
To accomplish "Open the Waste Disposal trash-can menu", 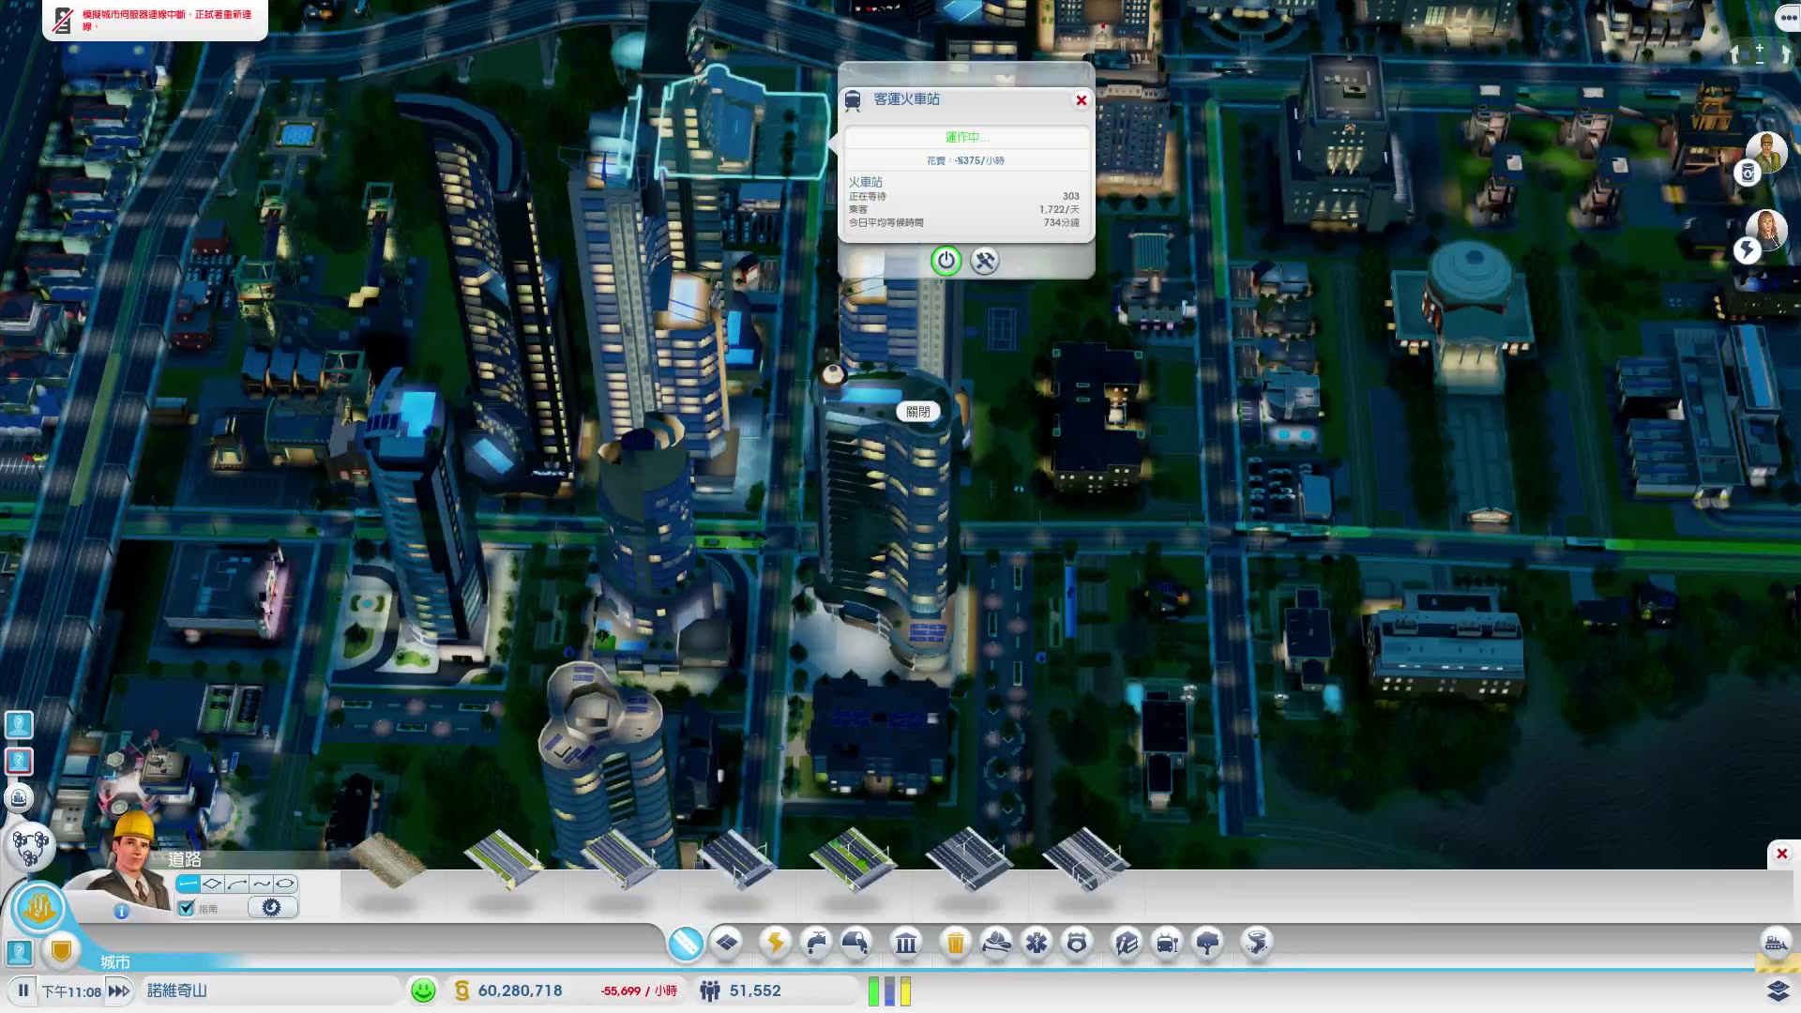I will pyautogui.click(x=955, y=943).
